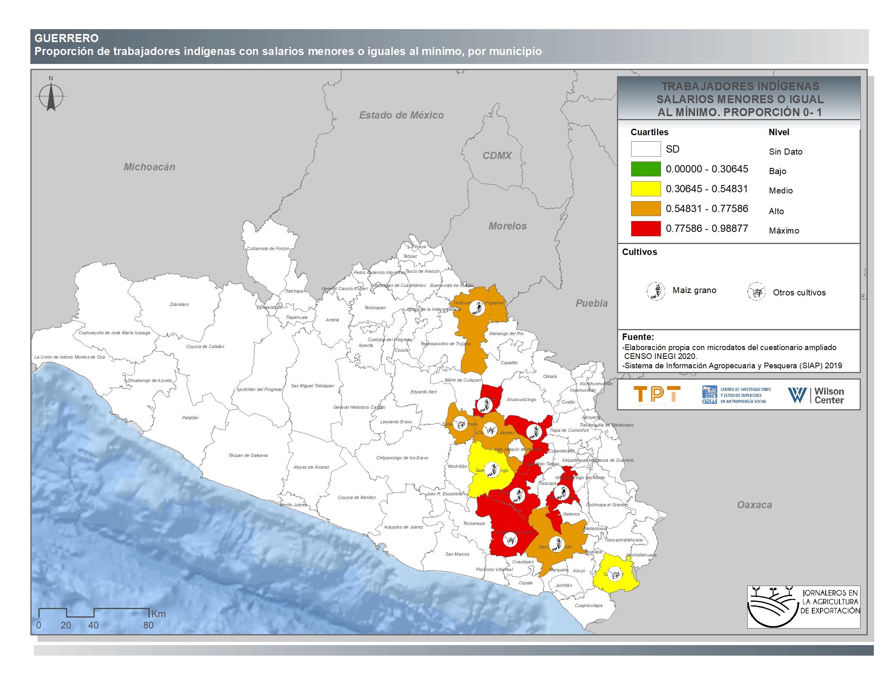The width and height of the screenshot is (890, 688).
Task: Click the kilometer scale bar
Action: coord(94,613)
